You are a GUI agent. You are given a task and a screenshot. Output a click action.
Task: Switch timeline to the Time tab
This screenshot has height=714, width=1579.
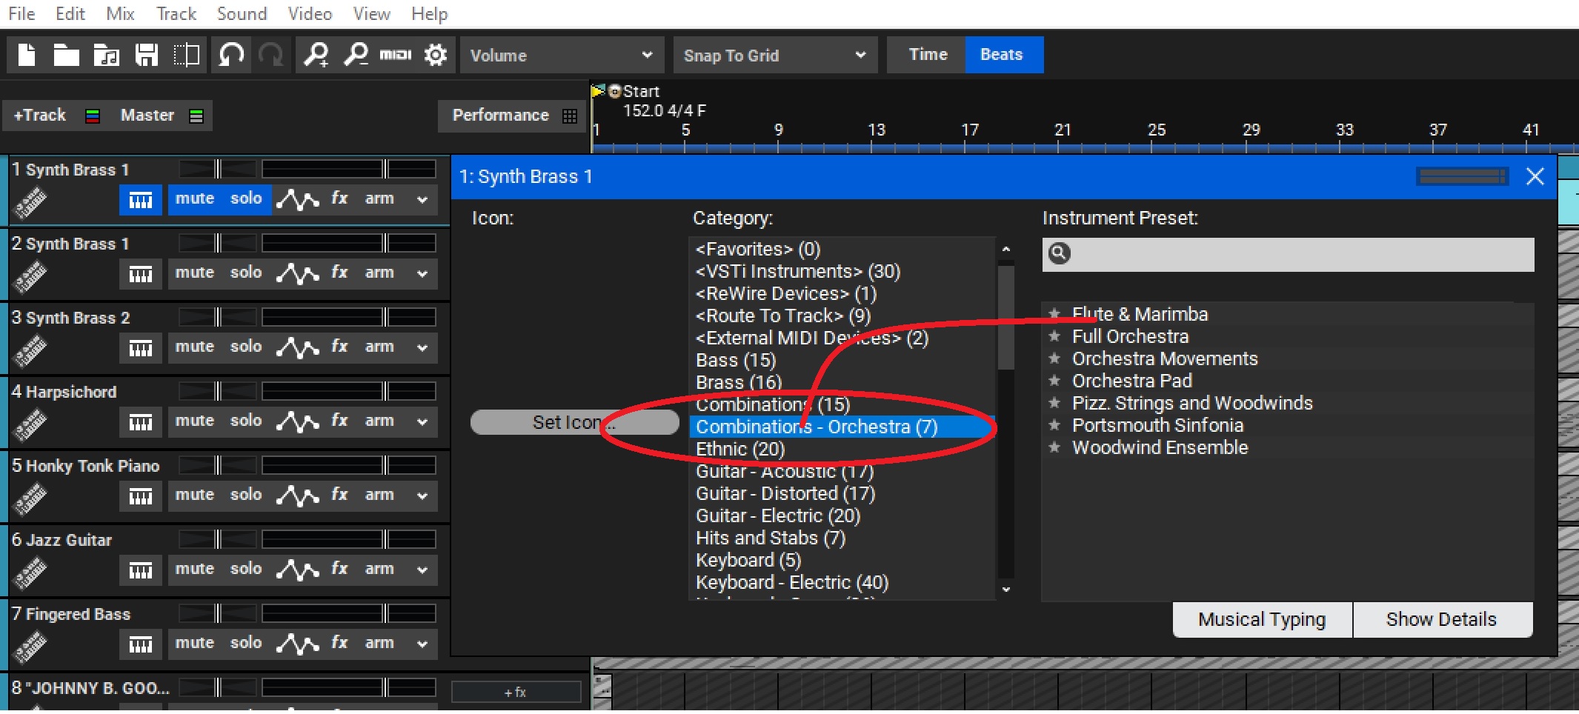tap(927, 55)
